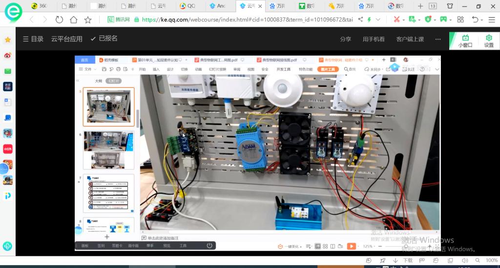Expand the address bar dropdown arrow

(378, 20)
